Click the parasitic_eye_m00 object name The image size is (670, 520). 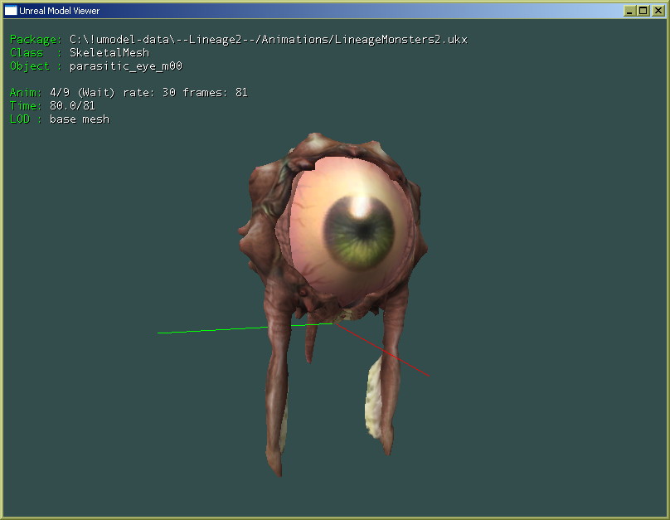[126, 66]
